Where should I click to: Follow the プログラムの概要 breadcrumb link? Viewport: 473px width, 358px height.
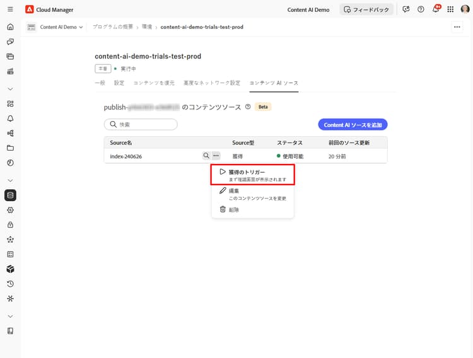point(113,27)
